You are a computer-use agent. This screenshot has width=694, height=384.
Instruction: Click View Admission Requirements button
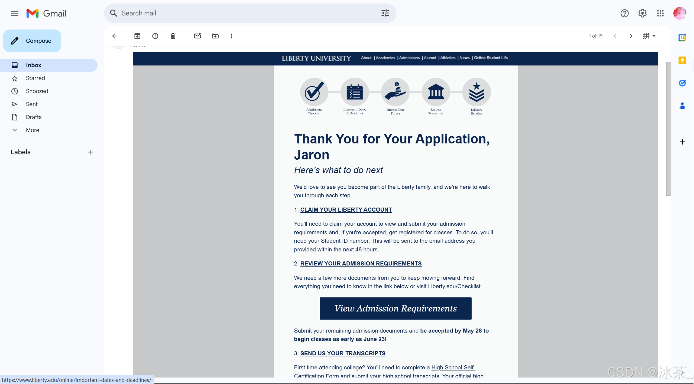395,308
